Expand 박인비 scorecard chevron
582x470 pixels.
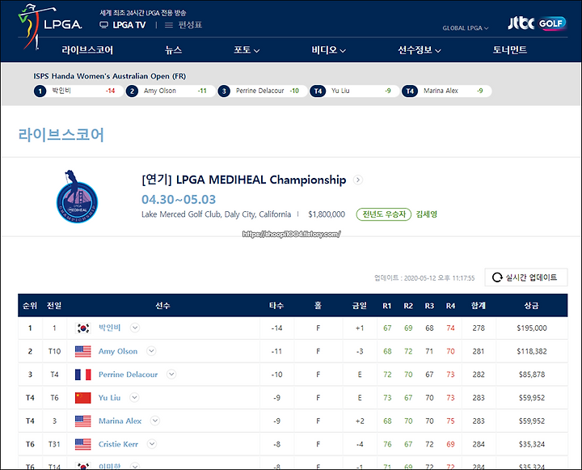[135, 328]
